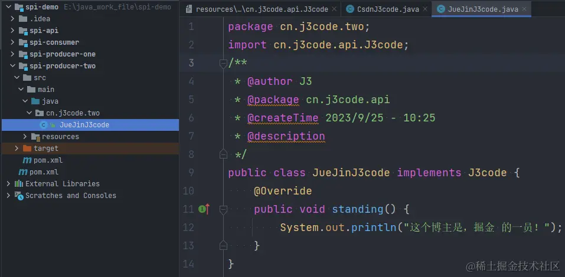Click line number 9 in the gutter
This screenshot has width=565, height=277.
click(191, 173)
